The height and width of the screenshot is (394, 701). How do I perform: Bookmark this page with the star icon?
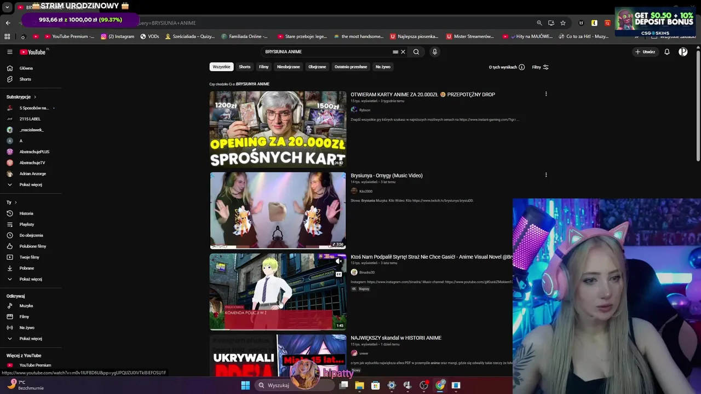(x=562, y=23)
